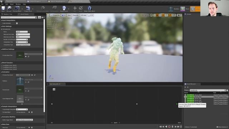
Task: Toggle viewport rotation snapping
Action: point(163,15)
